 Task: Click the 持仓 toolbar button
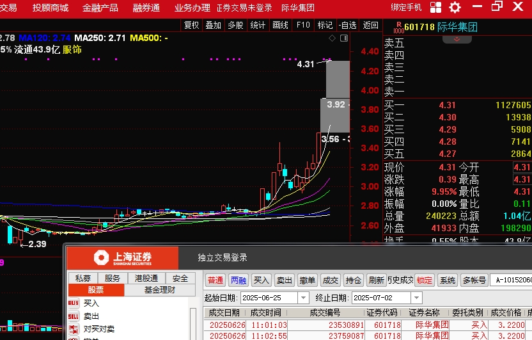tap(354, 280)
